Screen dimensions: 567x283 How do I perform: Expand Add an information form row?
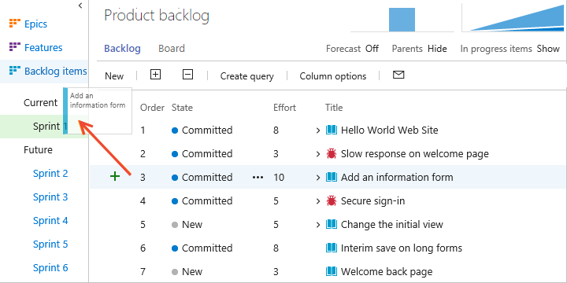coord(318,178)
